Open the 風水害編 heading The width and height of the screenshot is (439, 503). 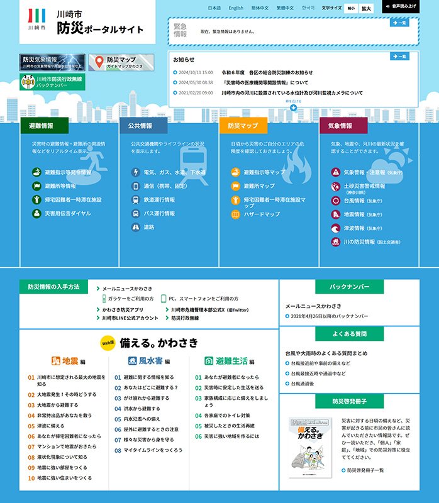(x=149, y=361)
